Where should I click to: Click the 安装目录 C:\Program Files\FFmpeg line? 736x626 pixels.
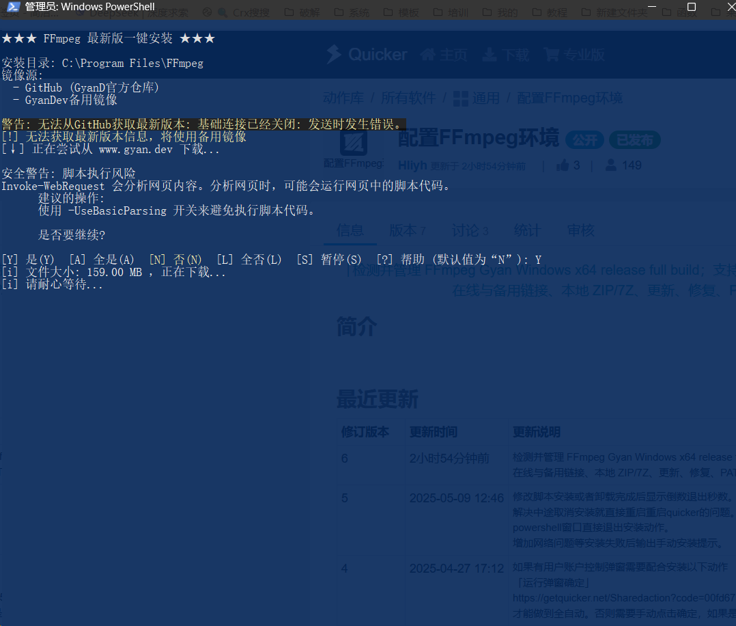click(x=102, y=63)
